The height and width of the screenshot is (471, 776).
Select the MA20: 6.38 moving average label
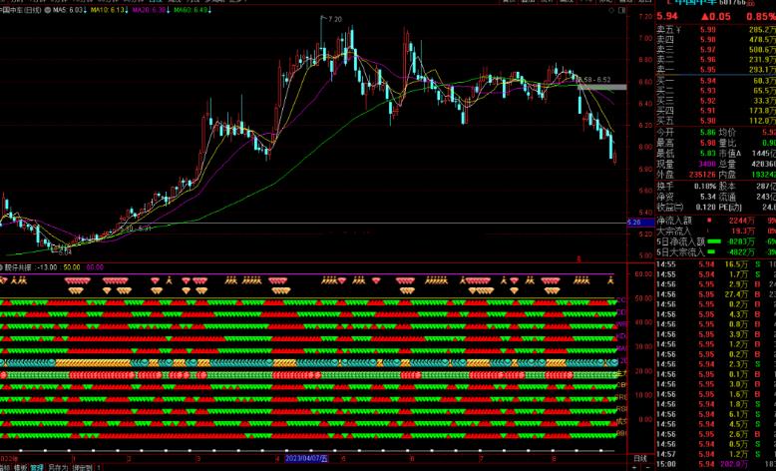pos(151,10)
